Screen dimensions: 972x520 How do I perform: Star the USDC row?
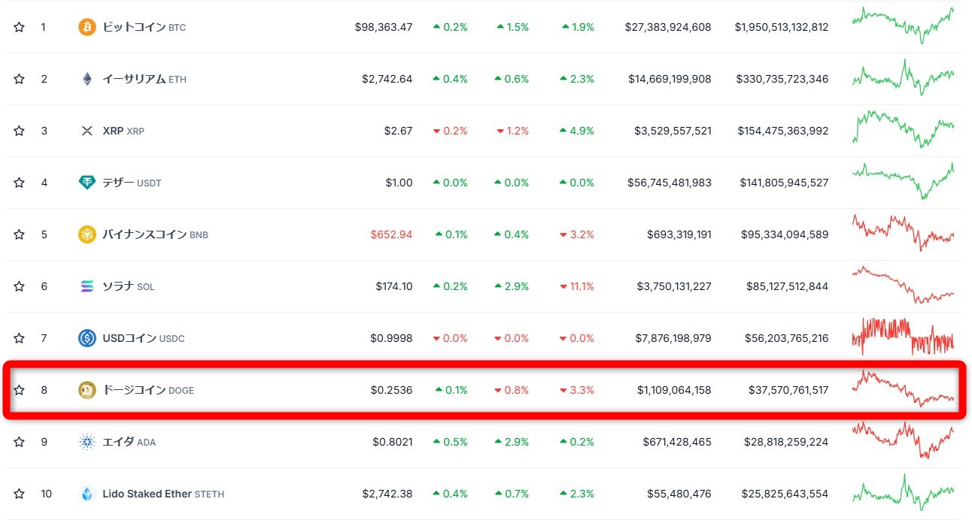coord(19,338)
